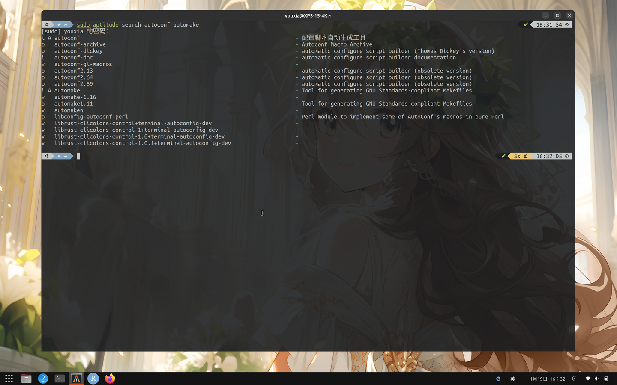Open the calendar by clicking the taskbar date
This screenshot has width=617, height=385.
point(548,379)
